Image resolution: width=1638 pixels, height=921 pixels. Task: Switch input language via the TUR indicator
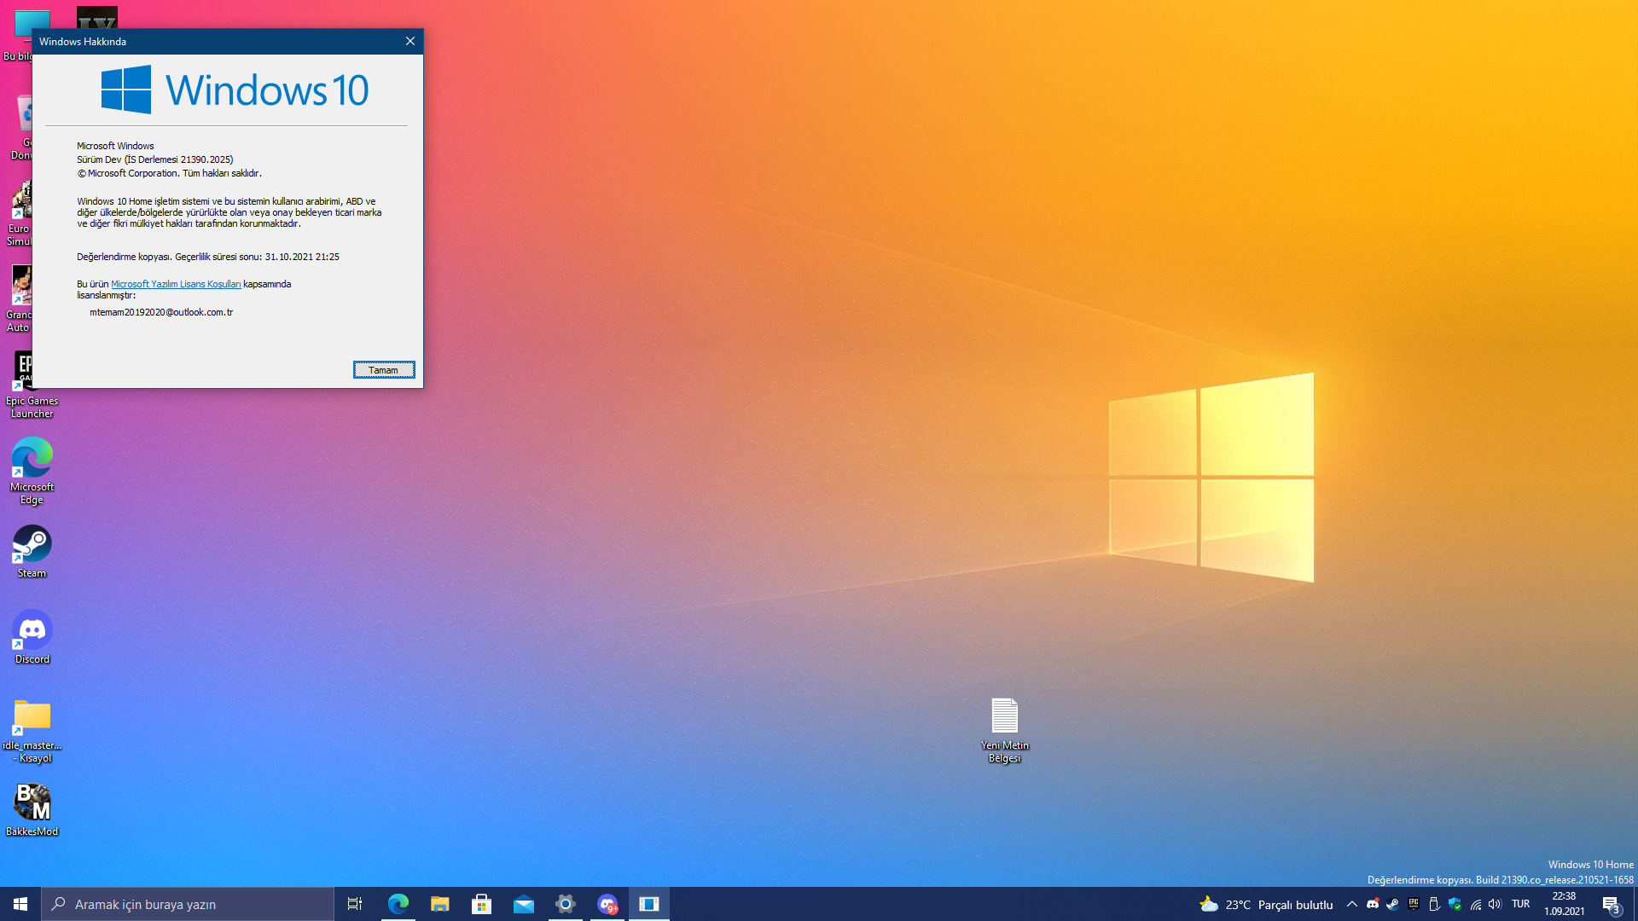click(1520, 904)
